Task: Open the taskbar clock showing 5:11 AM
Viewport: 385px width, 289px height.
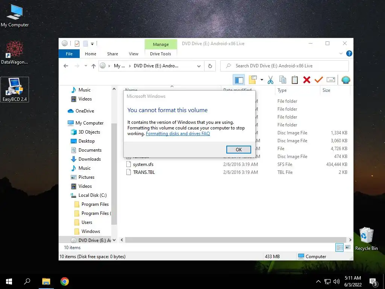Action: point(353,281)
